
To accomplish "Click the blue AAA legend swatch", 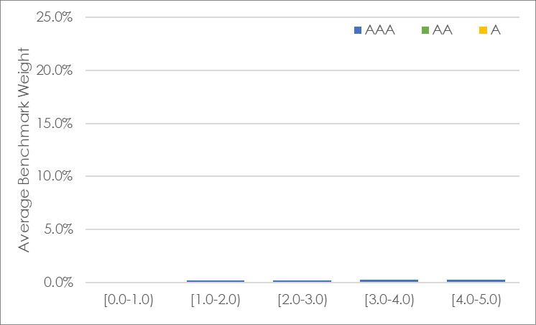I will (x=358, y=30).
